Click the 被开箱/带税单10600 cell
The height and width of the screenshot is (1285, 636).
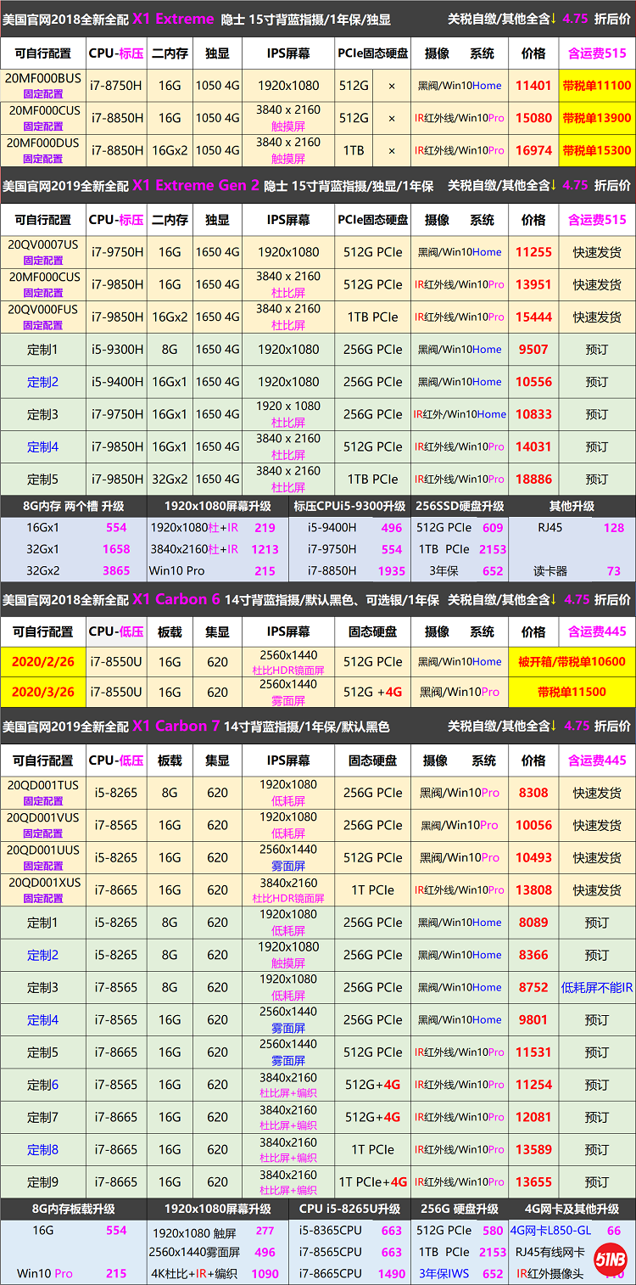click(x=572, y=661)
